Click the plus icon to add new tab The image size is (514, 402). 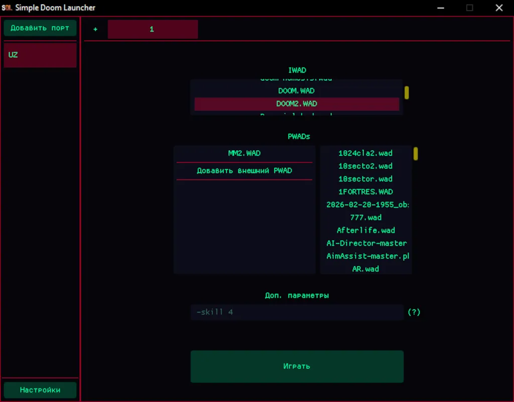pos(95,29)
